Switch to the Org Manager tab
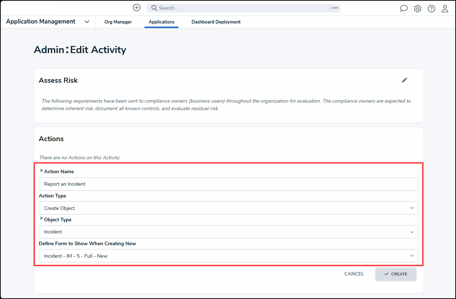The height and width of the screenshot is (299, 456). 118,22
